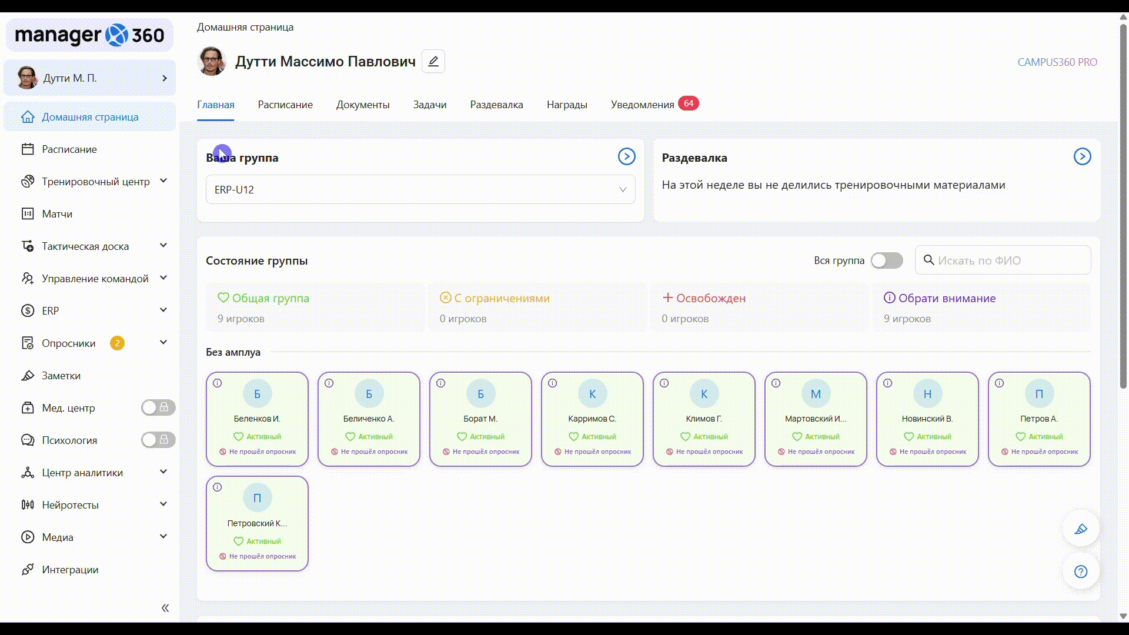Click the floating help question mark icon
Viewport: 1129px width, 635px height.
click(1081, 571)
